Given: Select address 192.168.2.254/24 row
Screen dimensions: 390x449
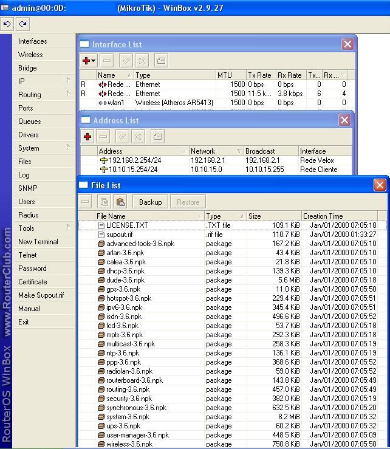Looking at the screenshot, I should pyautogui.click(x=216, y=160).
